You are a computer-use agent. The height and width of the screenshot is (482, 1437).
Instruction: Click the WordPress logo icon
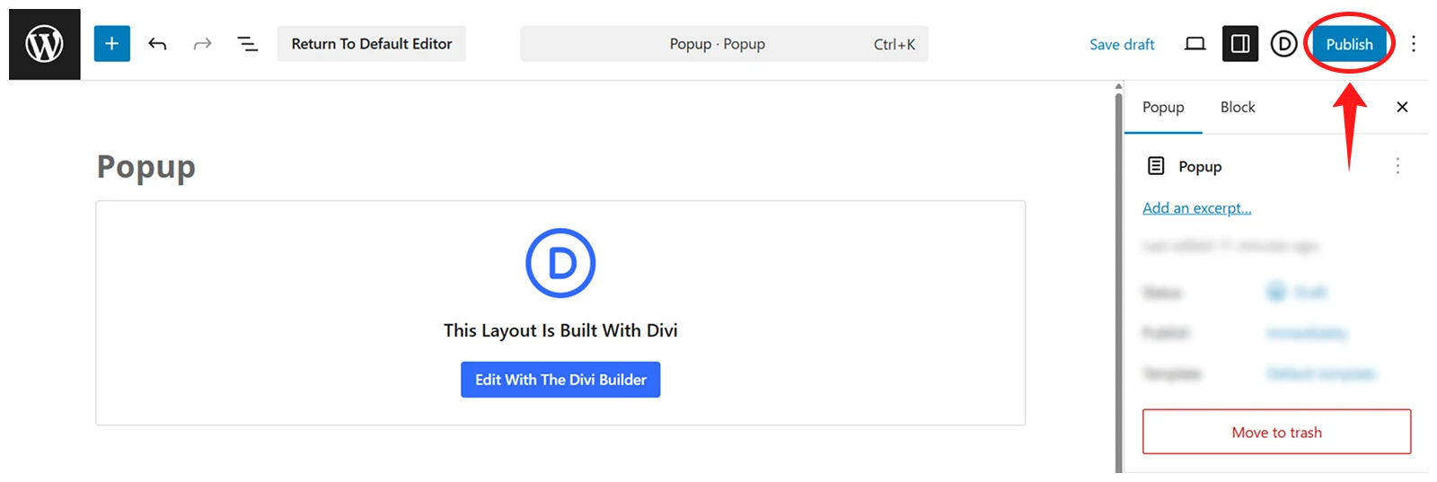(x=44, y=44)
